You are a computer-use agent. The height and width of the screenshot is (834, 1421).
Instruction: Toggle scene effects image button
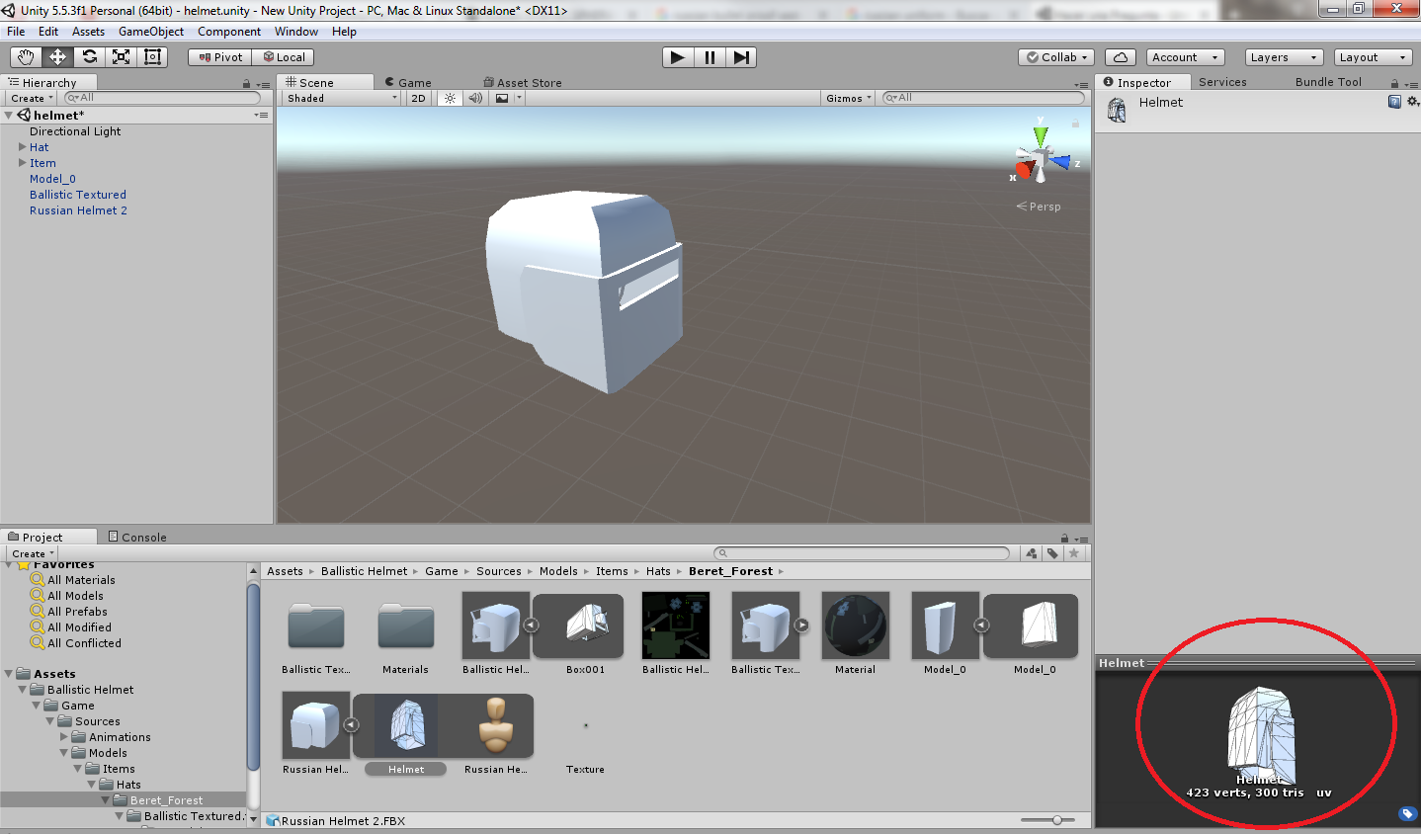[x=502, y=98]
